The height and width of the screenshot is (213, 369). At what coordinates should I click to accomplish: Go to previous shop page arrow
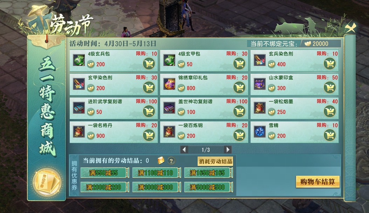(184, 149)
